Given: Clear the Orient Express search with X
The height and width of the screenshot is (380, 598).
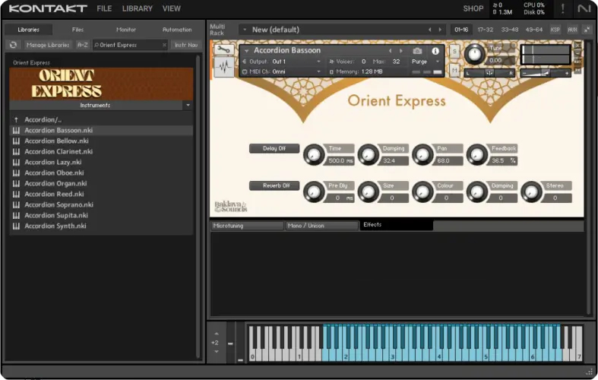Looking at the screenshot, I should pyautogui.click(x=164, y=45).
